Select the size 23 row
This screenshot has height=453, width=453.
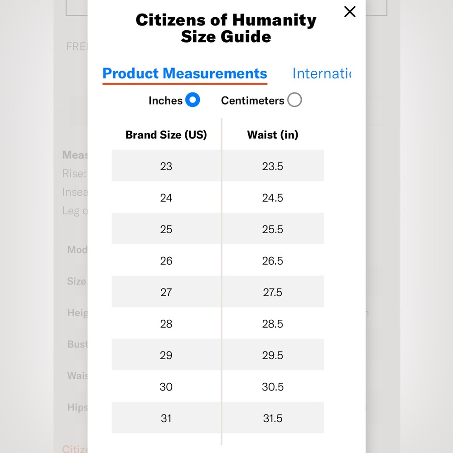tap(217, 165)
